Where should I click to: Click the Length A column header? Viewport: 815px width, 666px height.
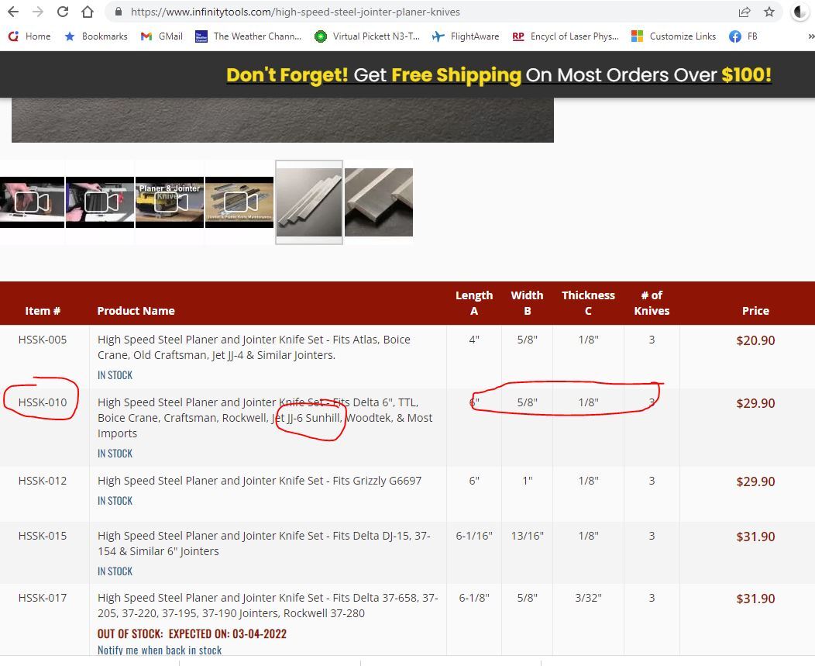click(x=474, y=303)
